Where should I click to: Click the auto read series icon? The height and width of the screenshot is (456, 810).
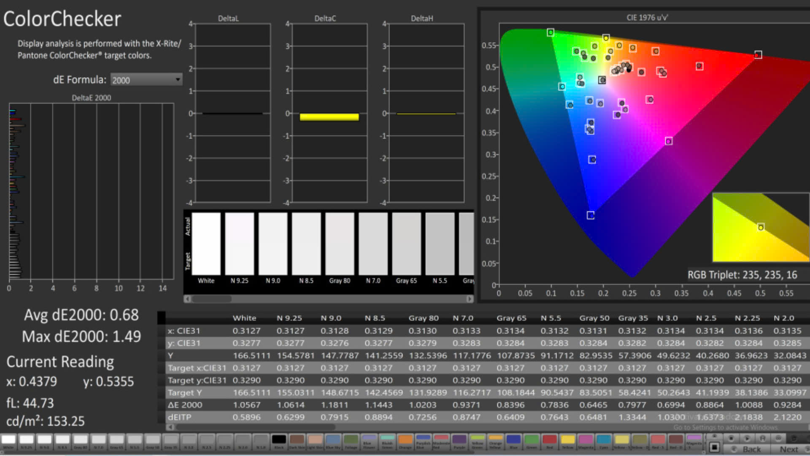point(763,438)
